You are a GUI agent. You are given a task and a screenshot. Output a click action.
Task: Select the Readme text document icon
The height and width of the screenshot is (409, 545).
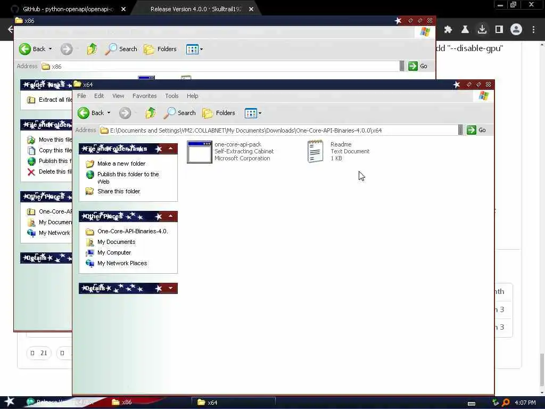pyautogui.click(x=315, y=151)
